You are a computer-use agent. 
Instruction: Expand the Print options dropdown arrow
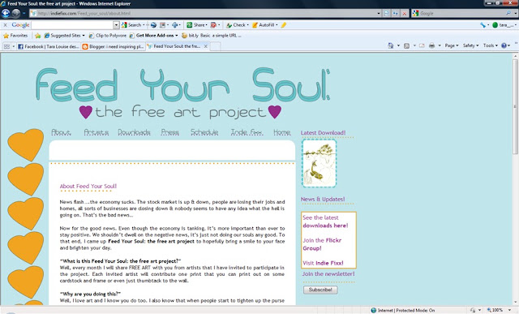440,45
